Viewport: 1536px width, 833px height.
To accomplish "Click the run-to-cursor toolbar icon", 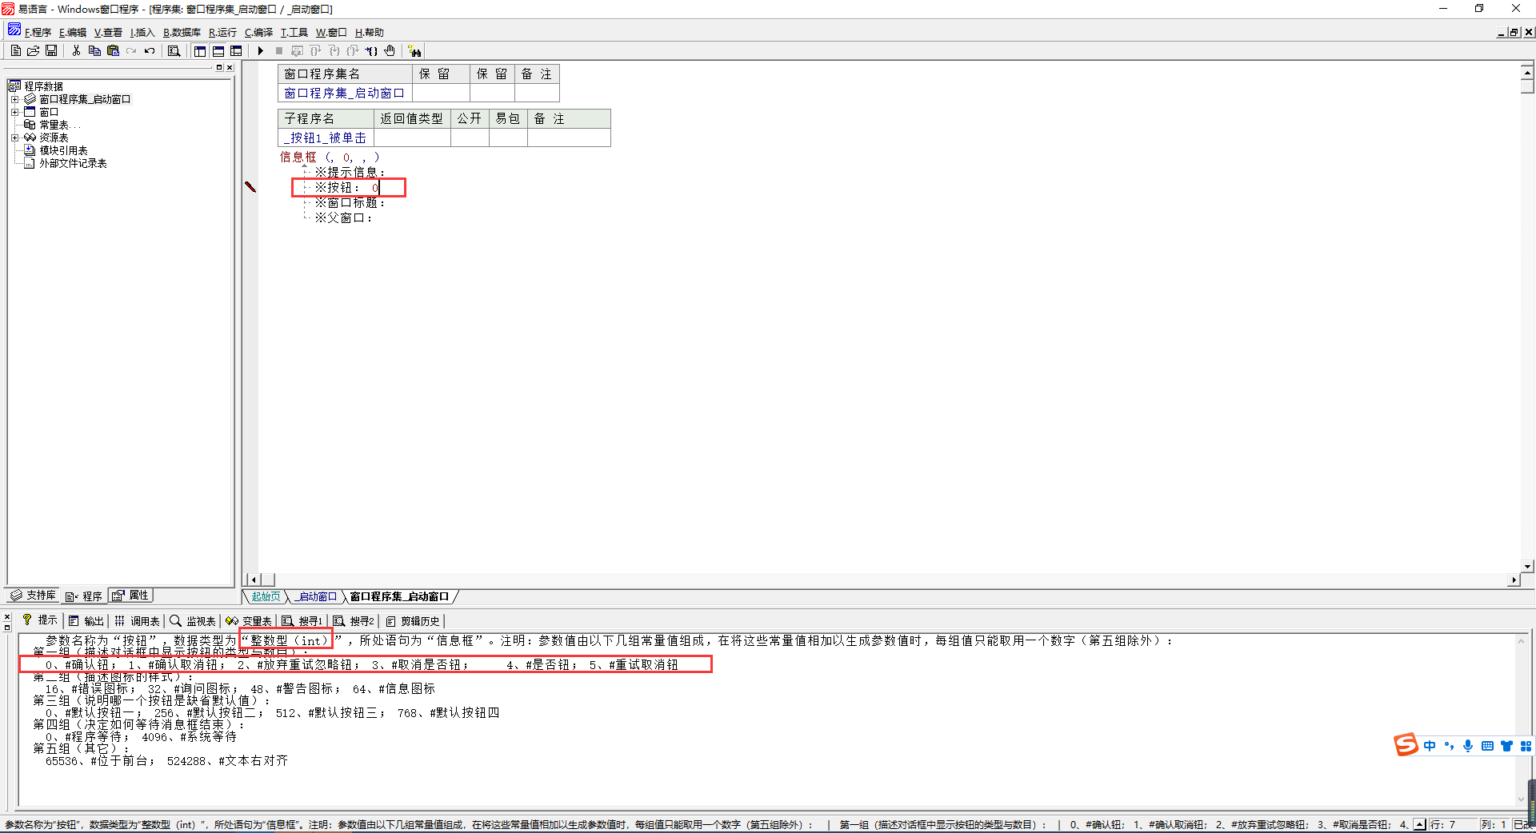I will coord(371,50).
